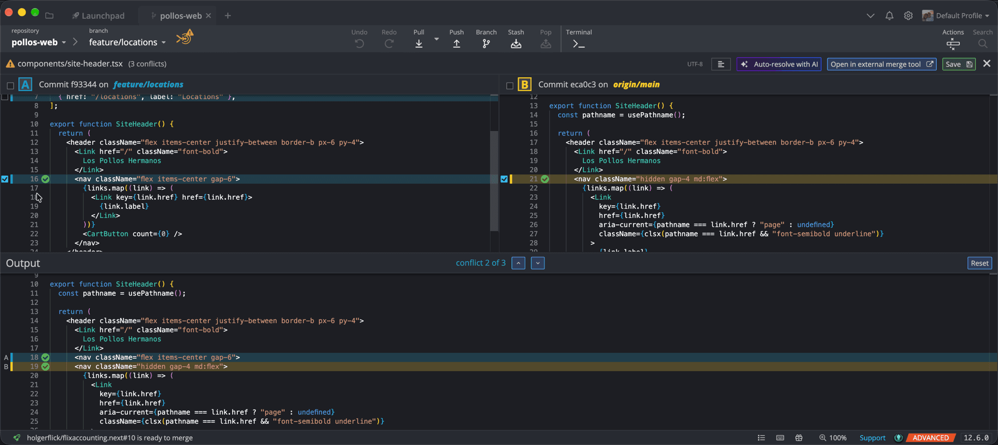Viewport: 998px width, 445px height.
Task: Jump to previous conflict arrow
Action: click(x=518, y=263)
